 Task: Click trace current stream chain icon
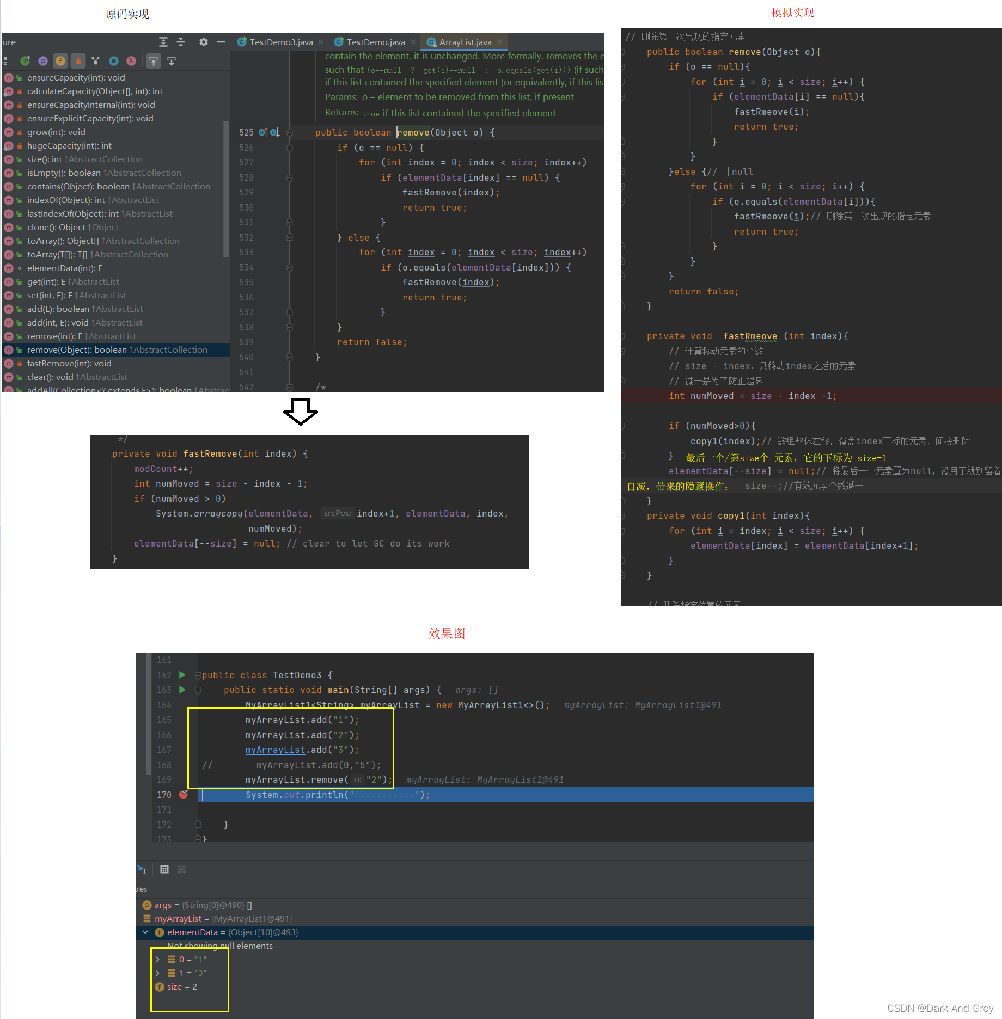tap(182, 869)
